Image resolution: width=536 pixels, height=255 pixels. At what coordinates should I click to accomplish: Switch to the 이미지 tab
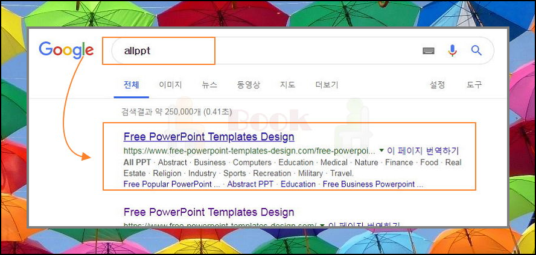[170, 85]
